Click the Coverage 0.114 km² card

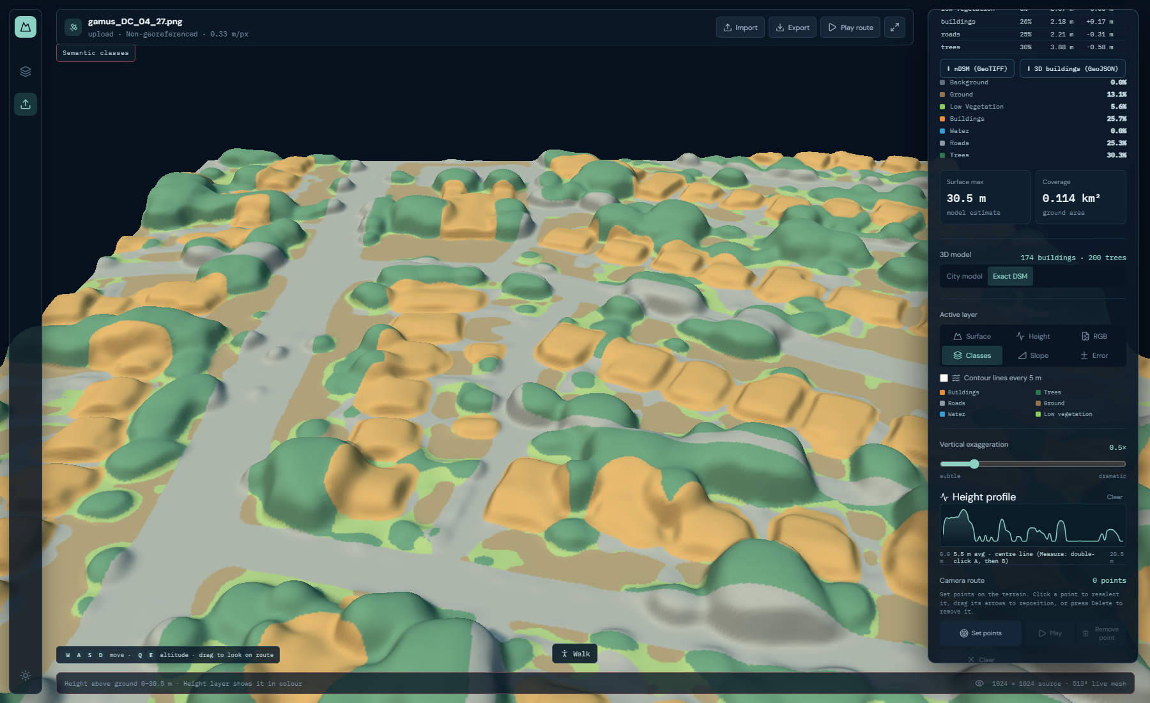click(x=1080, y=197)
